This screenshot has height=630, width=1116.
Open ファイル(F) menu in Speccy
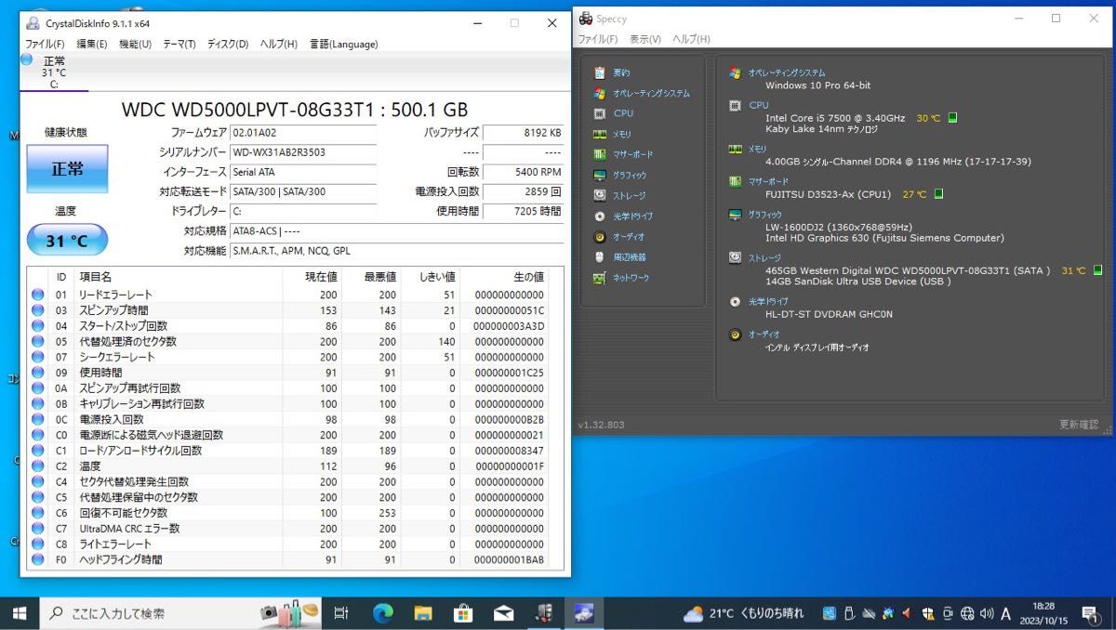[x=597, y=39]
